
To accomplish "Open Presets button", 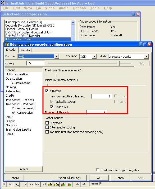I will pos(24,169).
